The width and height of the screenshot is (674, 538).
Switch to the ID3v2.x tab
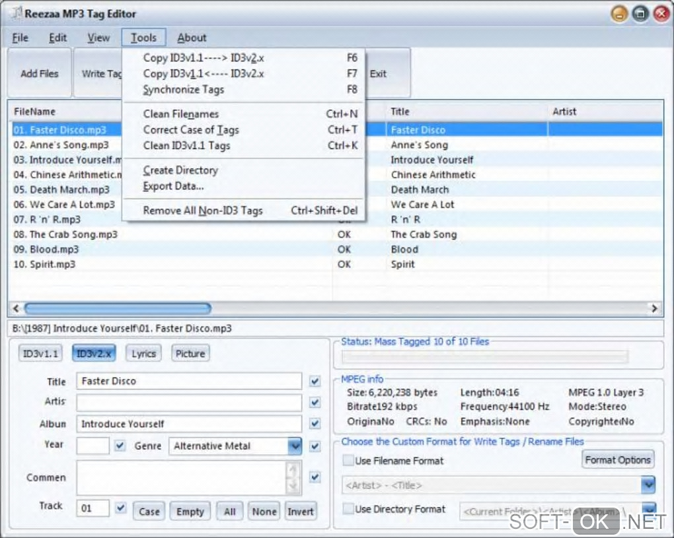pos(94,354)
